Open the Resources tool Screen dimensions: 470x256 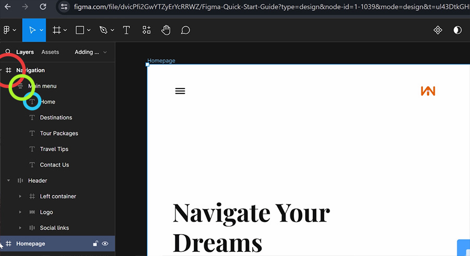coord(146,30)
